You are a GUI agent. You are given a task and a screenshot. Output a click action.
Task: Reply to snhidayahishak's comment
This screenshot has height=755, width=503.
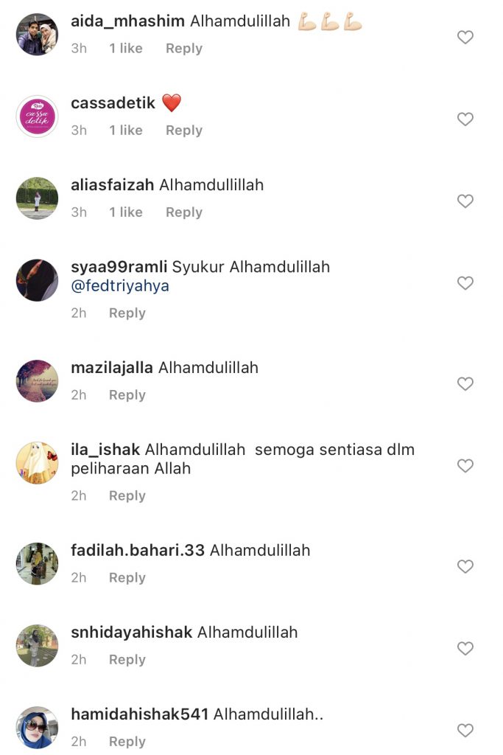pyautogui.click(x=127, y=660)
